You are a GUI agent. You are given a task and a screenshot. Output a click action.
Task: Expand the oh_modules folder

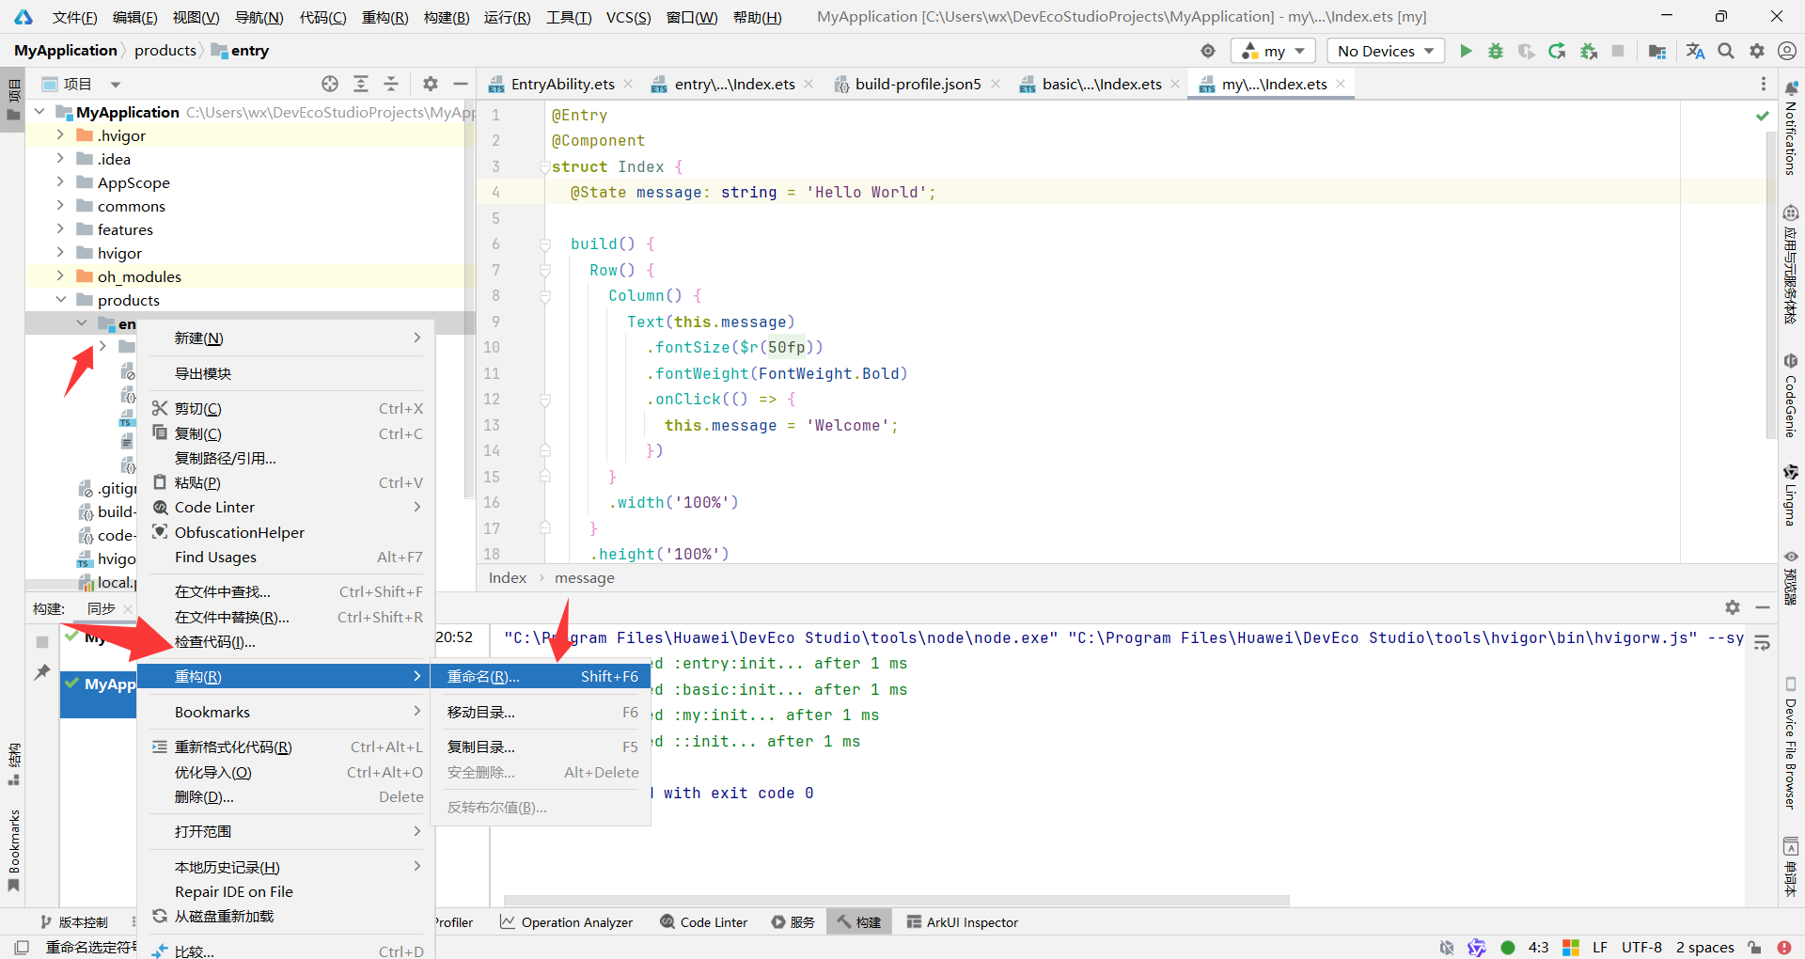pyautogui.click(x=60, y=275)
